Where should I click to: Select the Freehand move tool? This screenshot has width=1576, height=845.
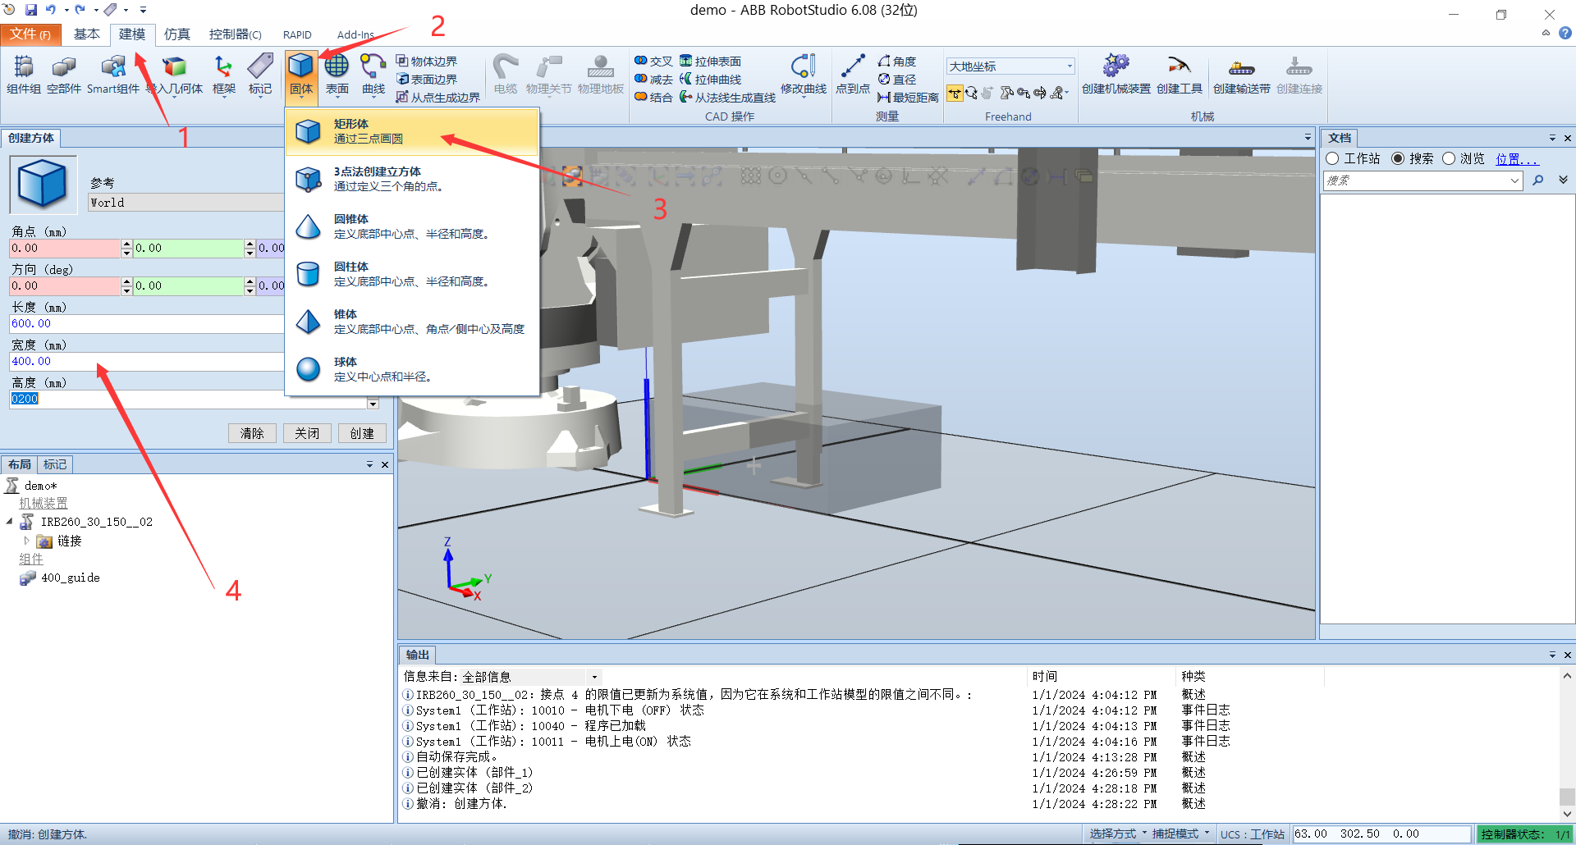955,94
